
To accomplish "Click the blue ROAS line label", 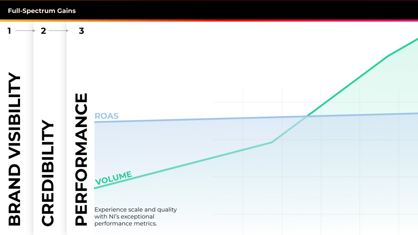I will tap(107, 116).
